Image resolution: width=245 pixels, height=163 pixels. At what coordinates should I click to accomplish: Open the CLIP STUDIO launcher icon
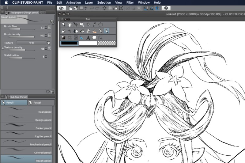pos(62,8)
